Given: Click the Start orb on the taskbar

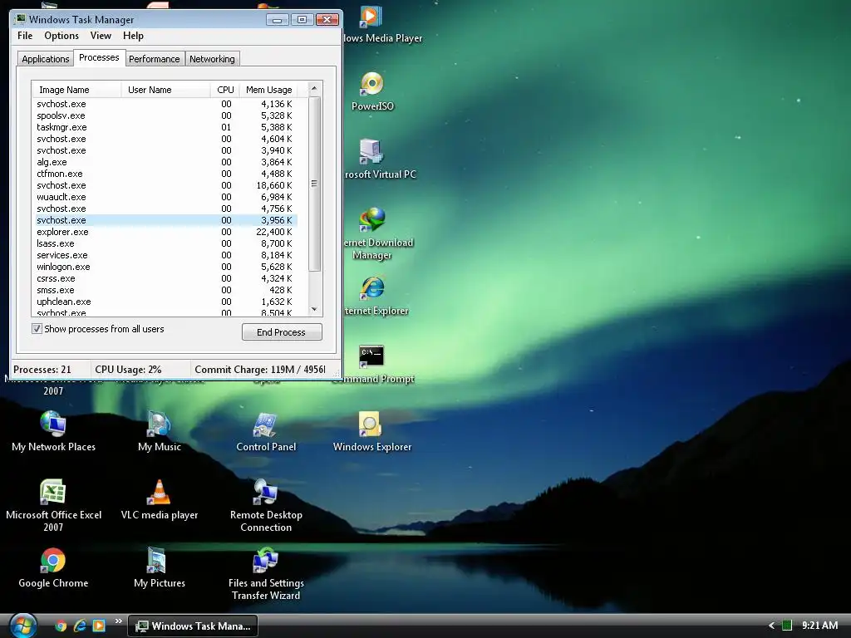Looking at the screenshot, I should (22, 626).
